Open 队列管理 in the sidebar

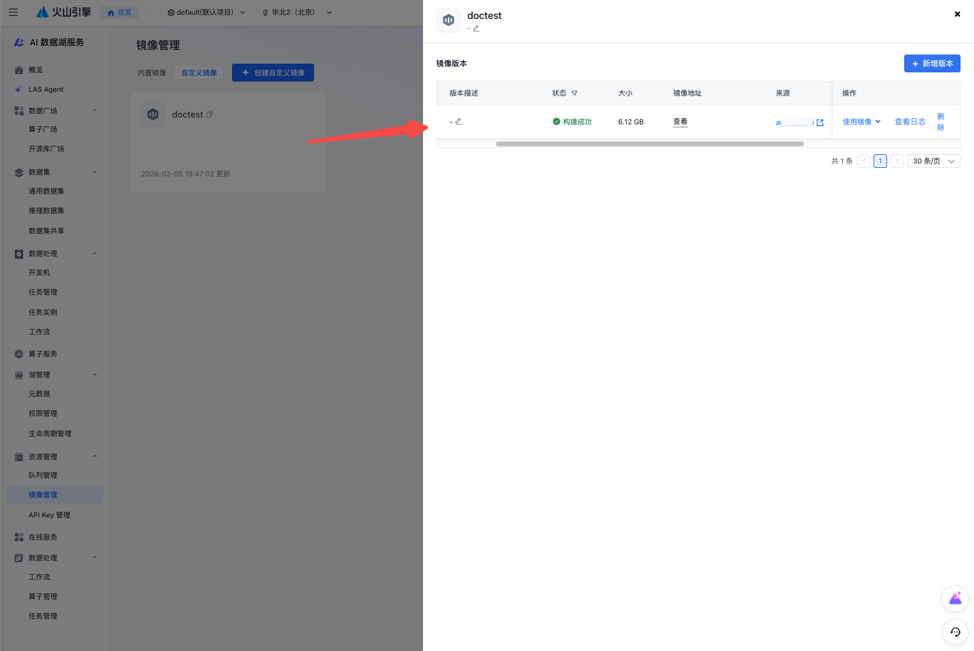pos(43,475)
